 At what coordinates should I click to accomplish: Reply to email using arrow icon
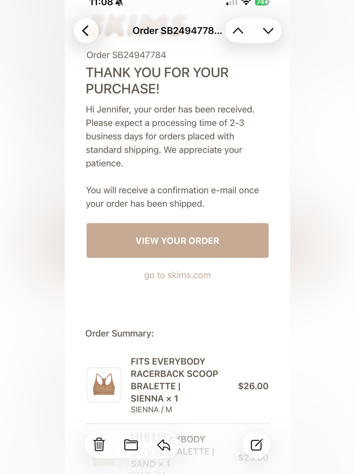pos(164,445)
